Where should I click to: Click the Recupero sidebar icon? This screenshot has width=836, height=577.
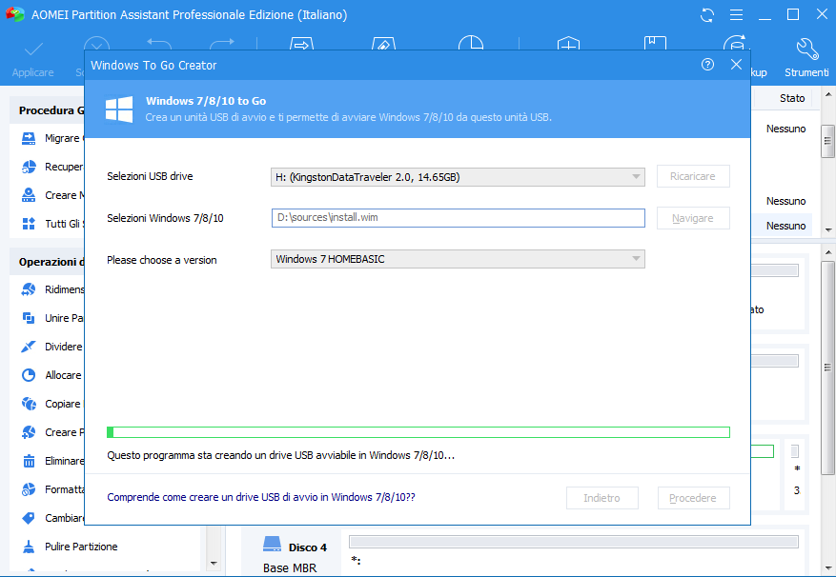(x=29, y=167)
